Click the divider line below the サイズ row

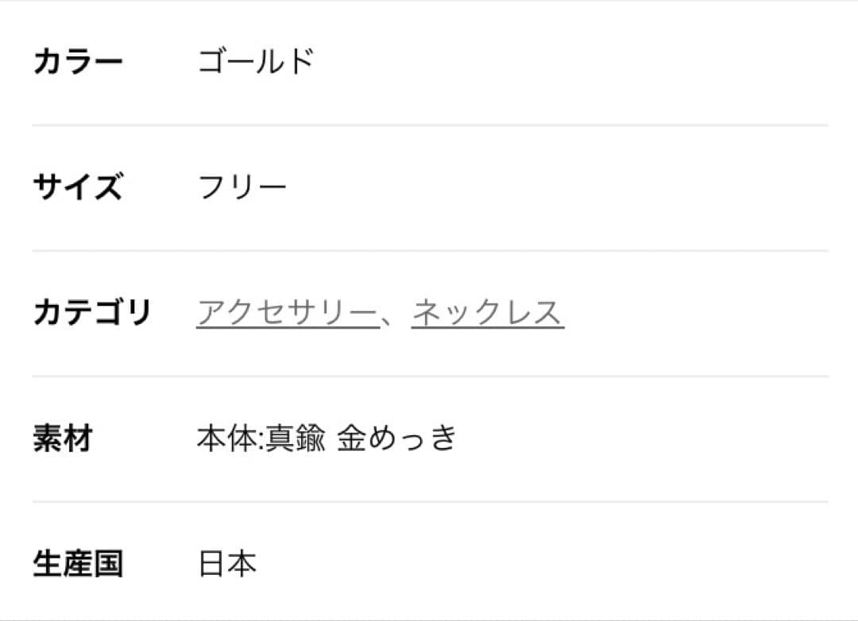[x=429, y=250]
